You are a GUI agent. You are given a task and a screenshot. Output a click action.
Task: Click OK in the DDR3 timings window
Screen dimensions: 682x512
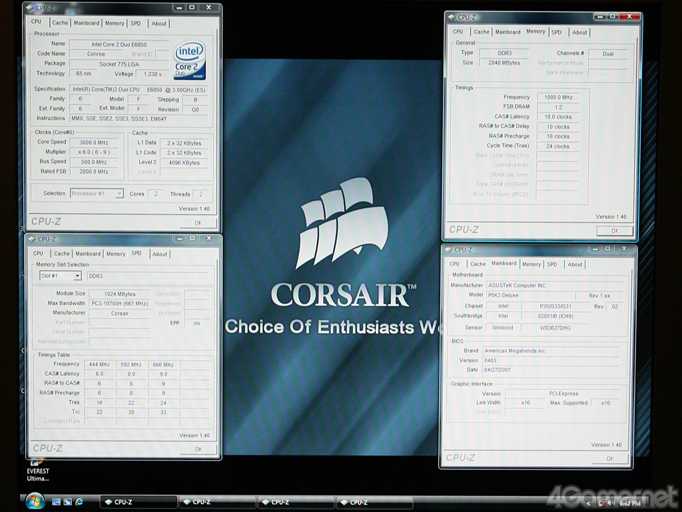(x=614, y=231)
